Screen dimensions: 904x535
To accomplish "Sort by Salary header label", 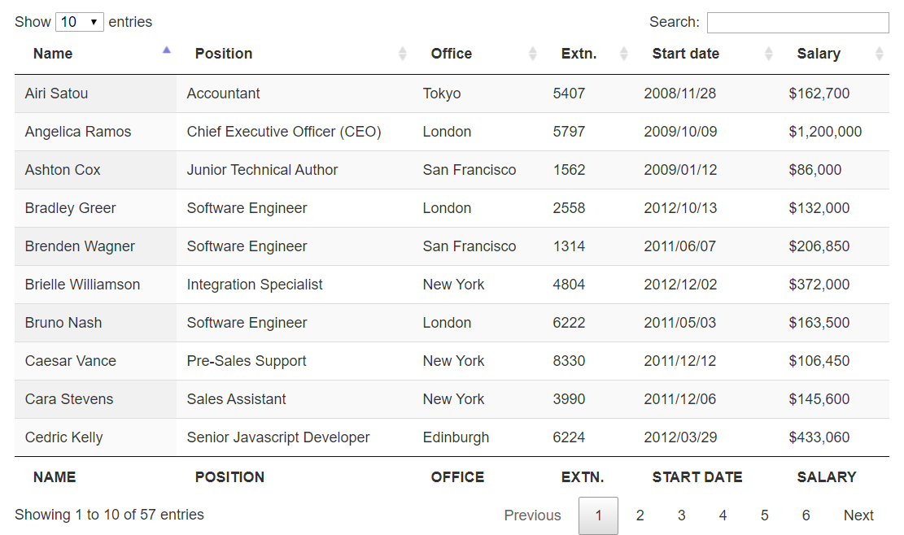I will [x=819, y=54].
